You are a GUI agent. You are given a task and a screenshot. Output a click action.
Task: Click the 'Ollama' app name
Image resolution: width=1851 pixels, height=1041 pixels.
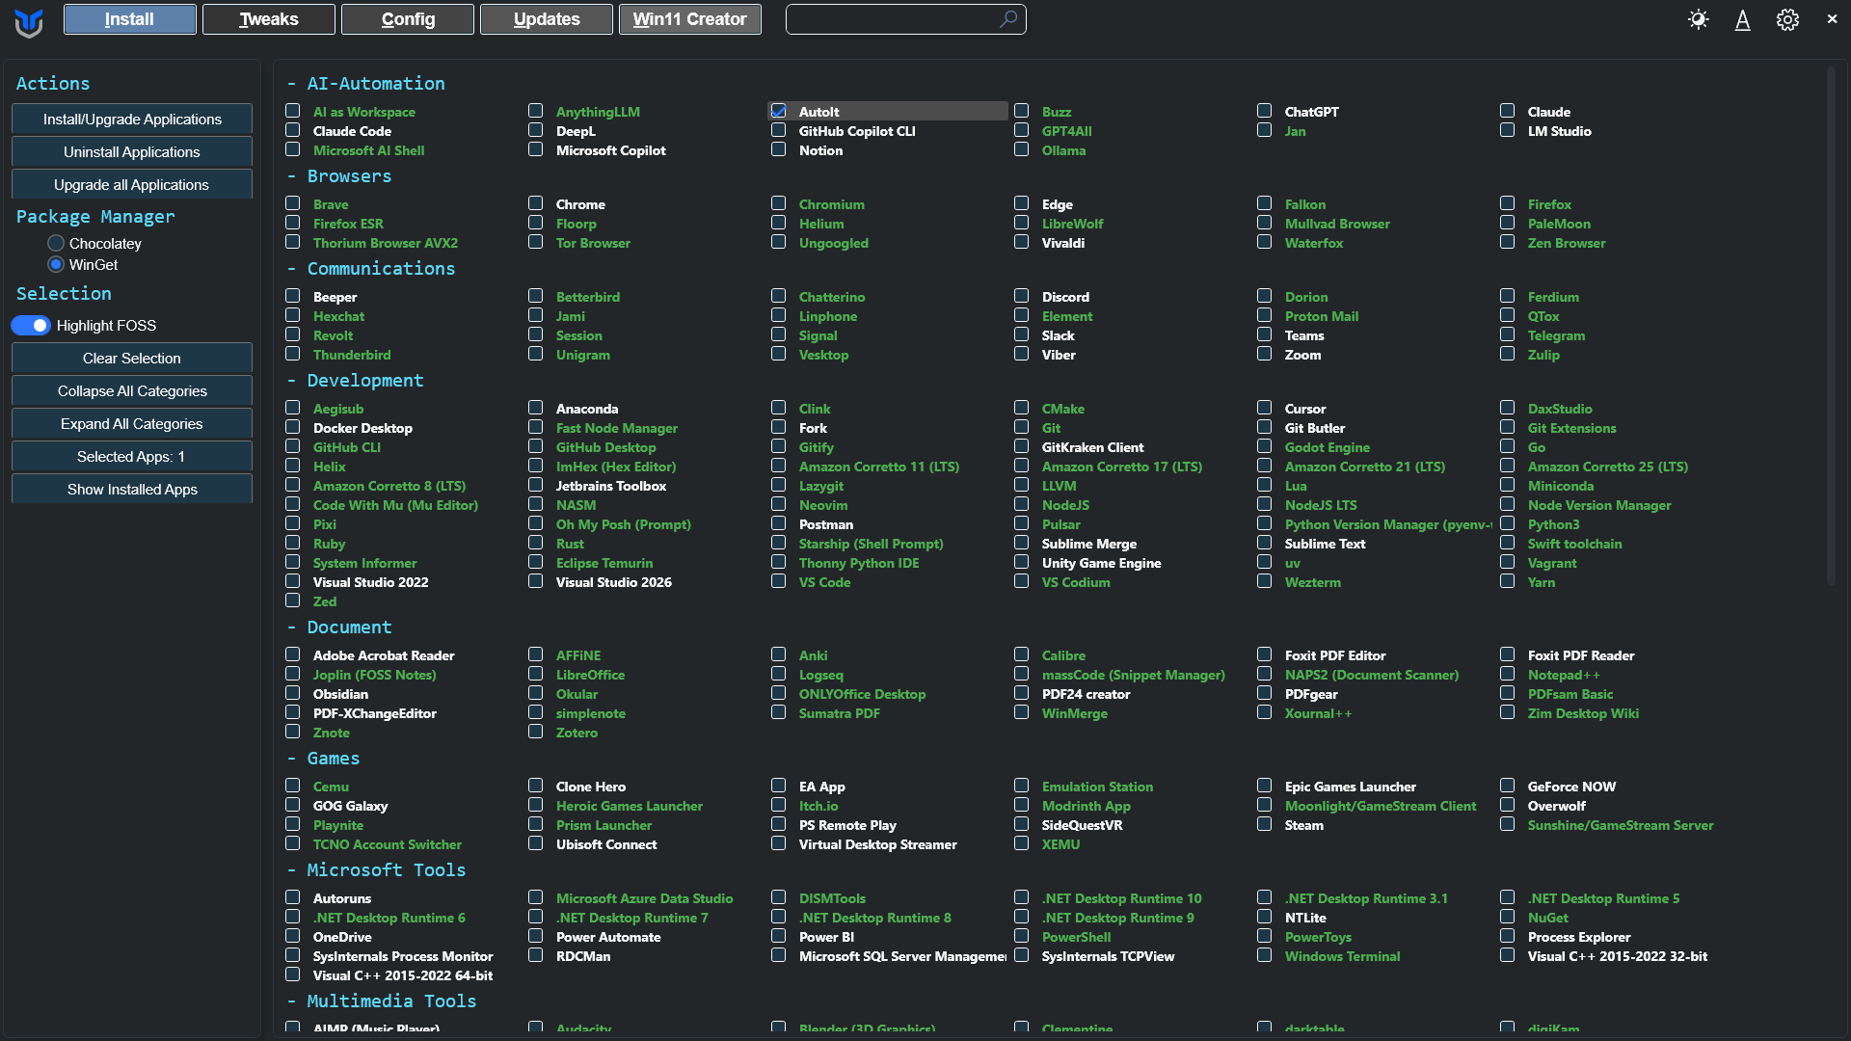(1063, 150)
